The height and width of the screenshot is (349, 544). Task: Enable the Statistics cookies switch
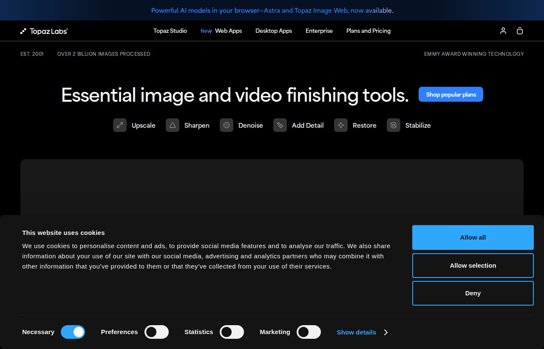(x=232, y=332)
